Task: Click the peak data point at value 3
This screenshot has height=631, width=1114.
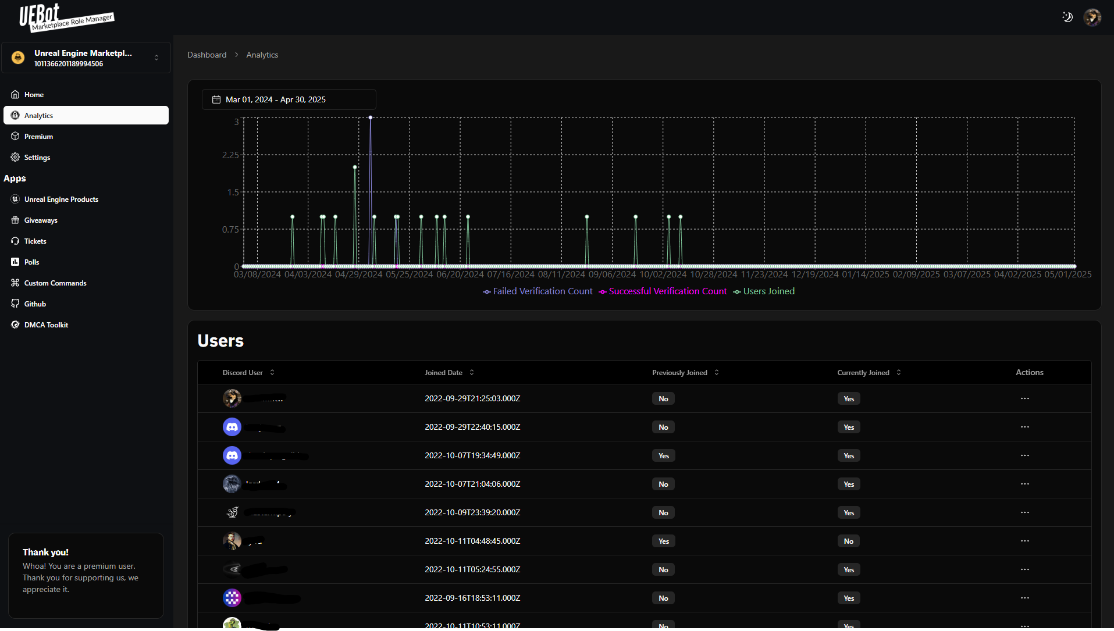Action: point(371,117)
